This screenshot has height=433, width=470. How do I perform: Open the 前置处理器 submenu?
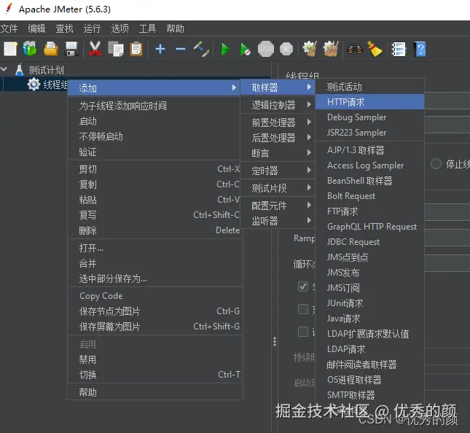278,122
